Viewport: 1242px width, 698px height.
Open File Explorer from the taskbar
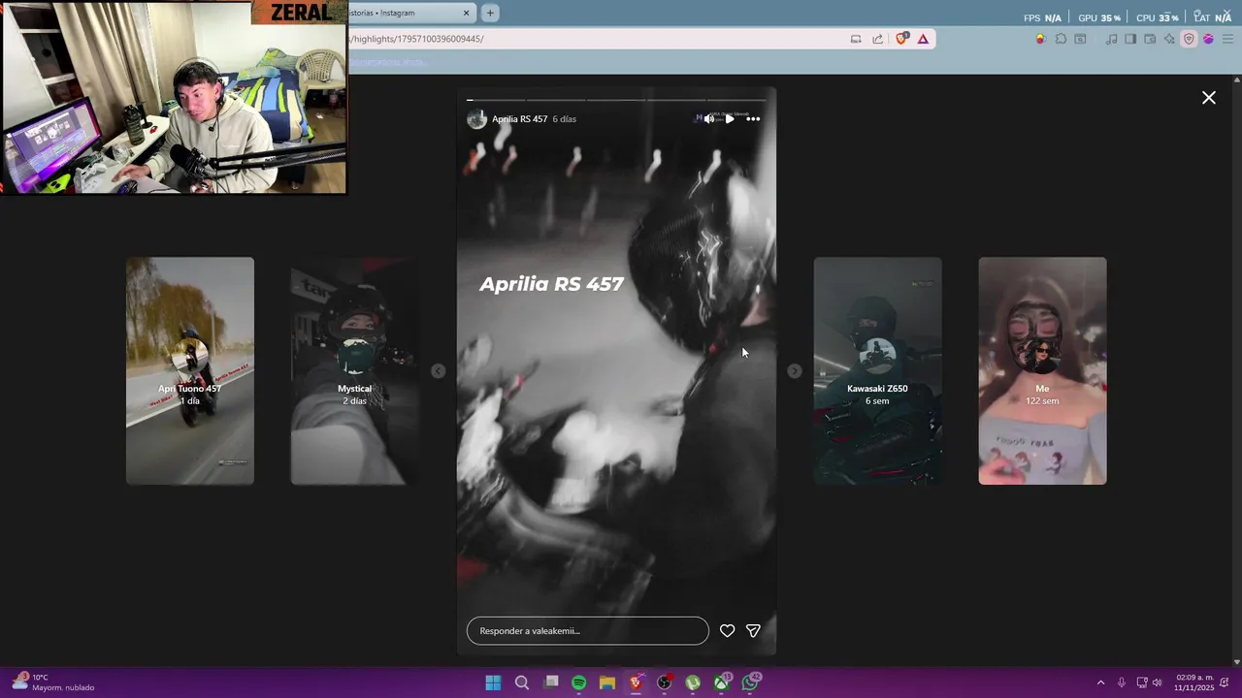coord(607,682)
